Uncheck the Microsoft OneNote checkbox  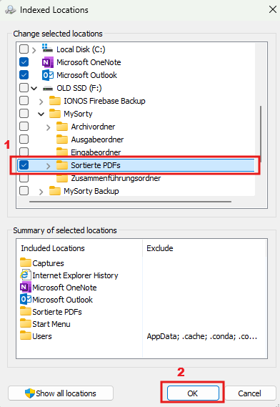[x=24, y=62]
